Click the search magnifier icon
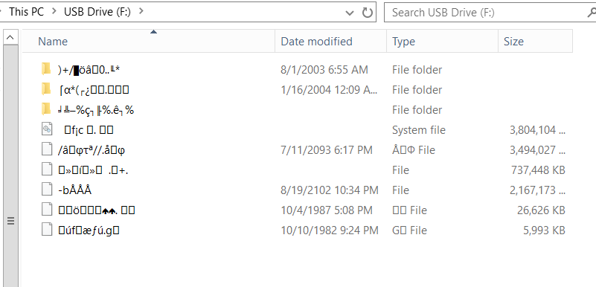This screenshot has height=287, width=596. tap(592, 13)
